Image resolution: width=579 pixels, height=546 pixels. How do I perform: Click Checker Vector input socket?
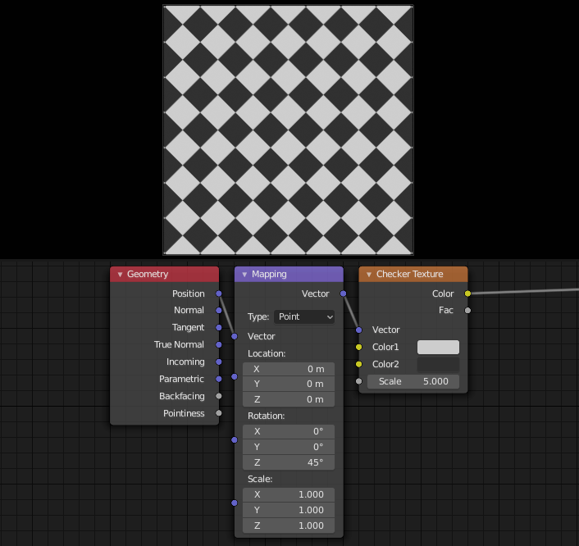point(359,330)
